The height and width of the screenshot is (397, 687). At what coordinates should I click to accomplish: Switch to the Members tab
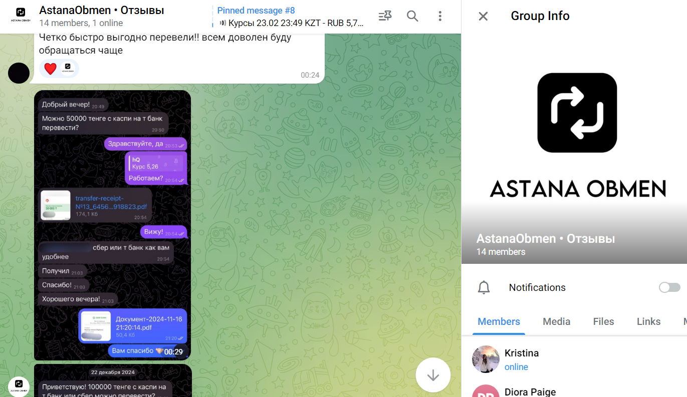click(x=499, y=321)
